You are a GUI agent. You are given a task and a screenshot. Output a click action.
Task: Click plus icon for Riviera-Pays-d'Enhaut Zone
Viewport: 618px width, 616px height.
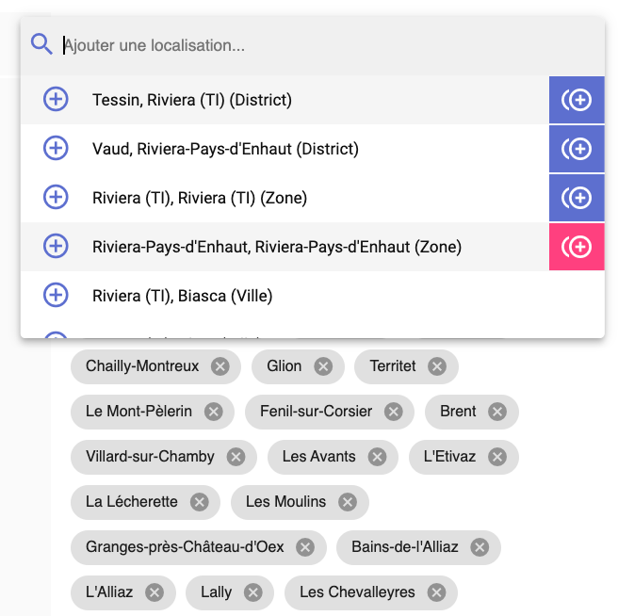tap(57, 247)
